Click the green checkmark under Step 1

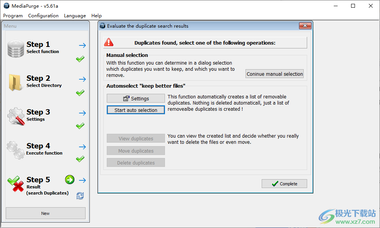coord(80,59)
